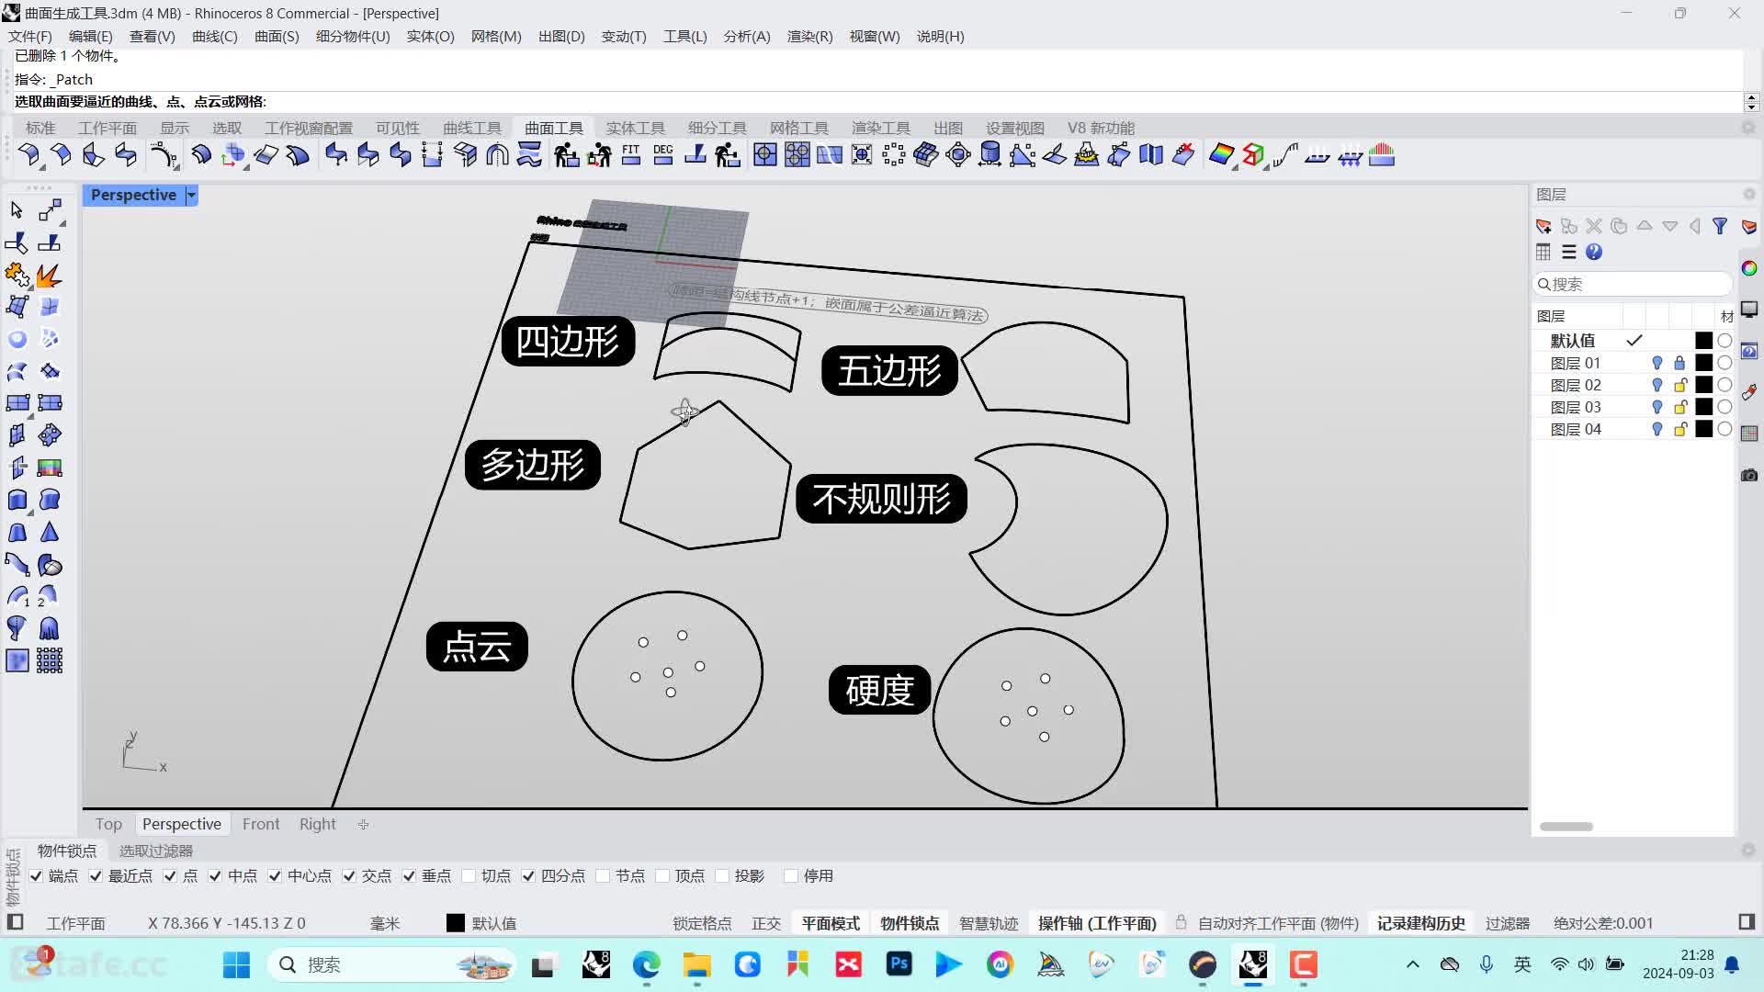
Task: Enable the 节点 osnap checkbox
Action: pyautogui.click(x=603, y=876)
